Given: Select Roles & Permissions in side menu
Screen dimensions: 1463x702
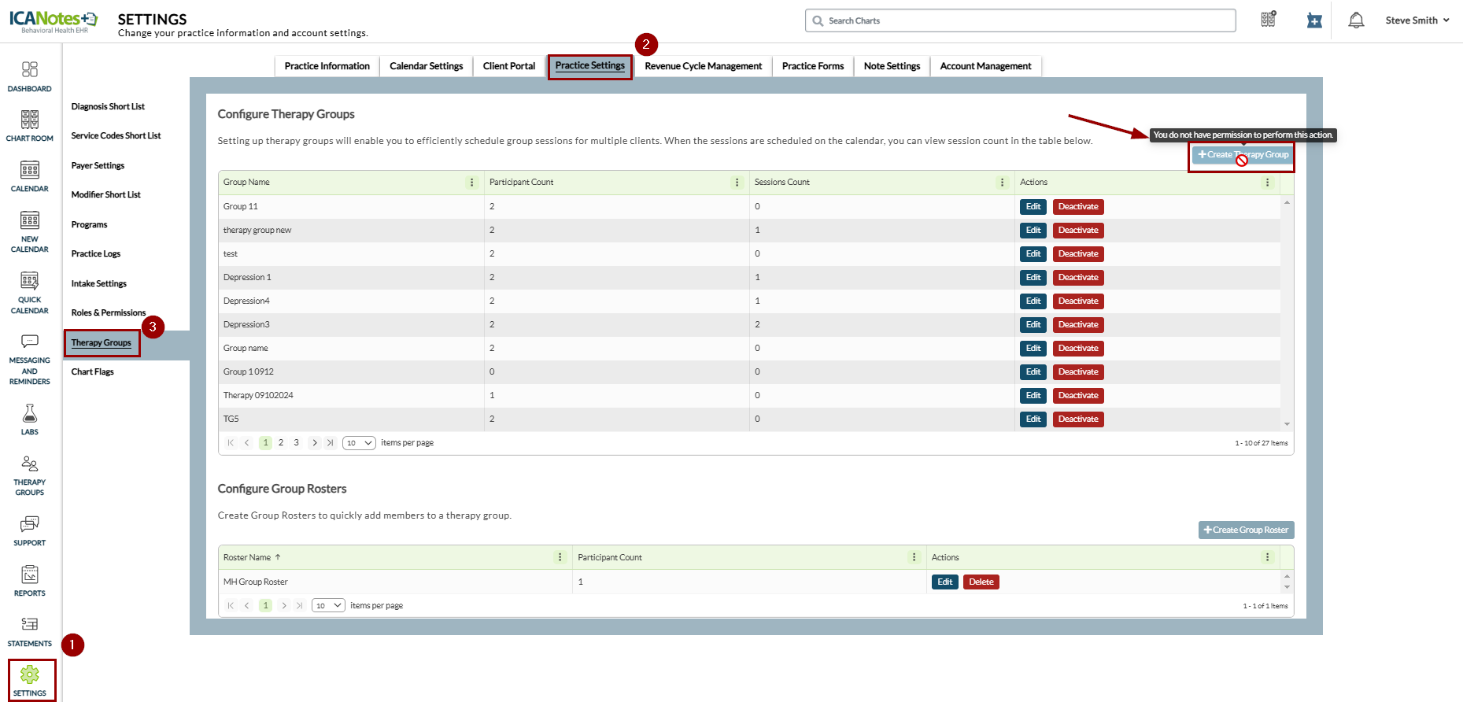Looking at the screenshot, I should [x=109, y=313].
